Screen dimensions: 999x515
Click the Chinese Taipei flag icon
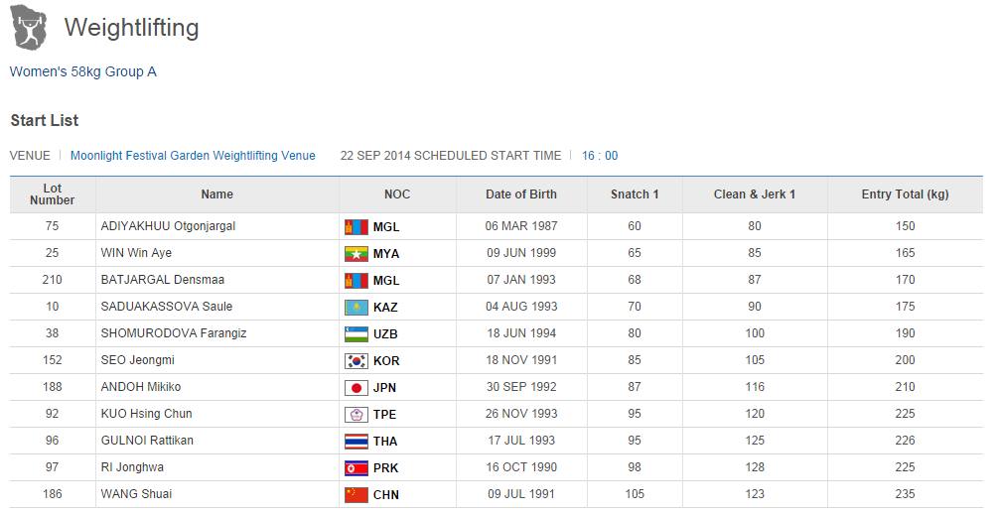pos(357,415)
